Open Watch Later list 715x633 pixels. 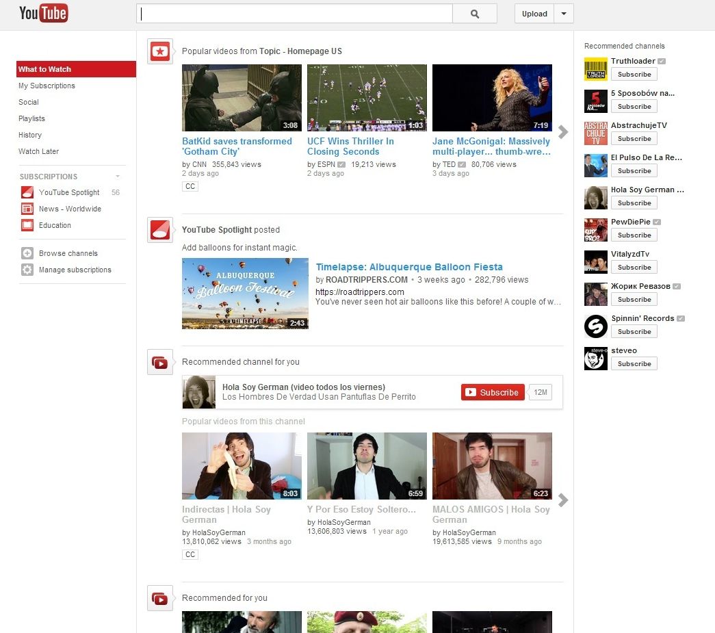click(x=38, y=151)
